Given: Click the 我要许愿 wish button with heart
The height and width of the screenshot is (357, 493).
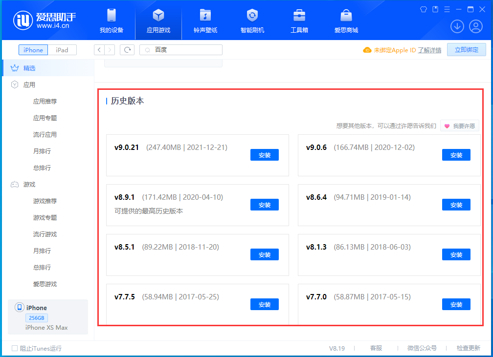Looking at the screenshot, I should [x=459, y=126].
